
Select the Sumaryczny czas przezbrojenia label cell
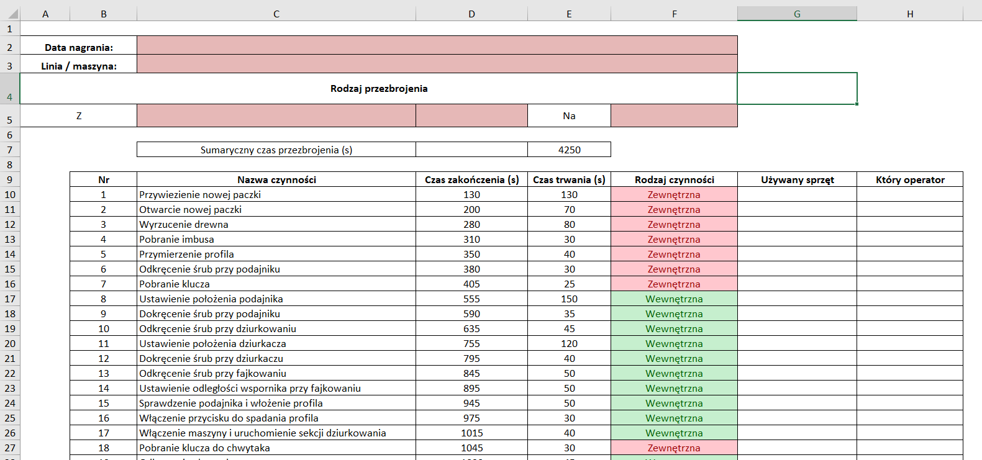[x=276, y=150]
